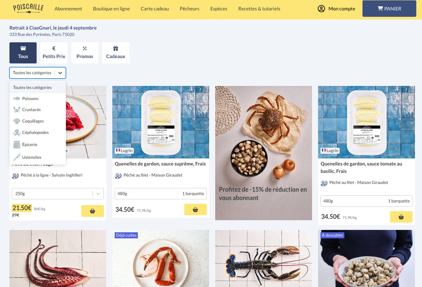This screenshot has height=287, width=422.
Task: Select Poissons category with fish icon
Action: (38, 99)
